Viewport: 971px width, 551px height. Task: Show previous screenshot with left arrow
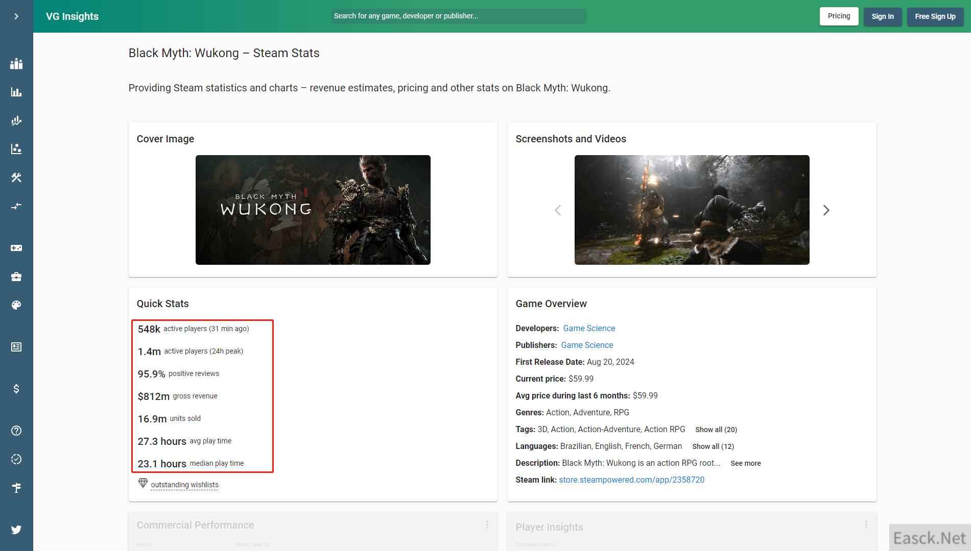click(558, 210)
